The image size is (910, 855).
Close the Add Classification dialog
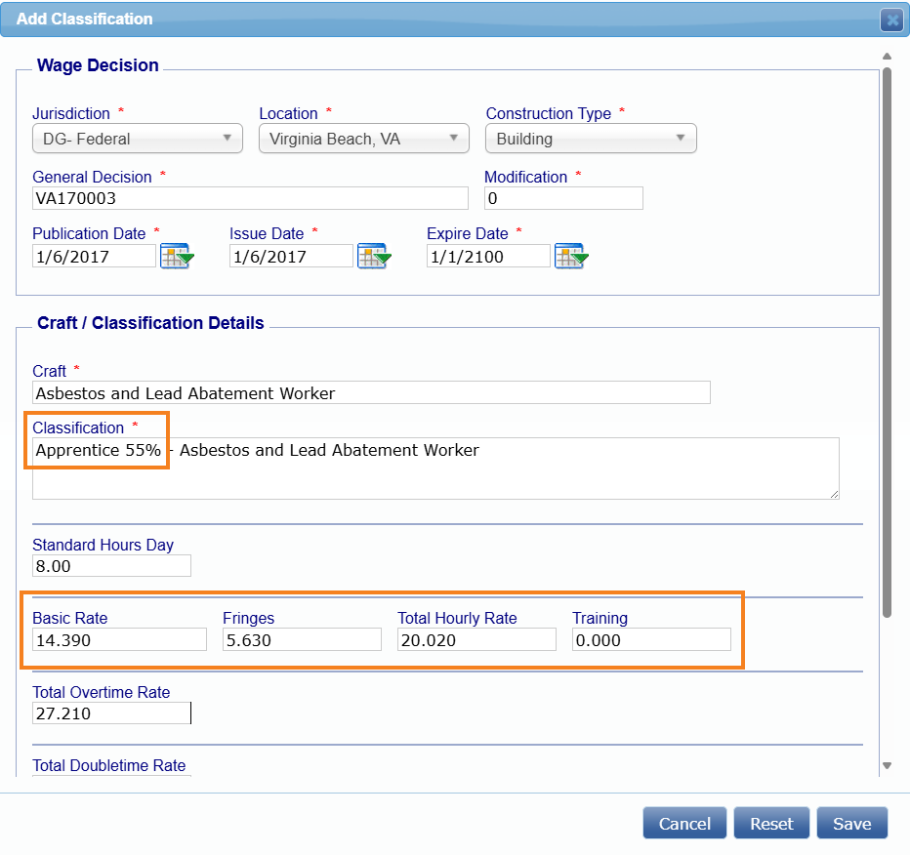(891, 20)
